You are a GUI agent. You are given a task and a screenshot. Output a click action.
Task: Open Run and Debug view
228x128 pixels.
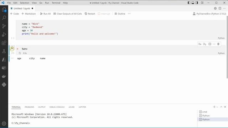4,34
